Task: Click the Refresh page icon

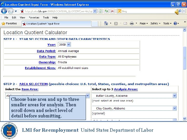Action: pyautogui.click(x=106, y=11)
